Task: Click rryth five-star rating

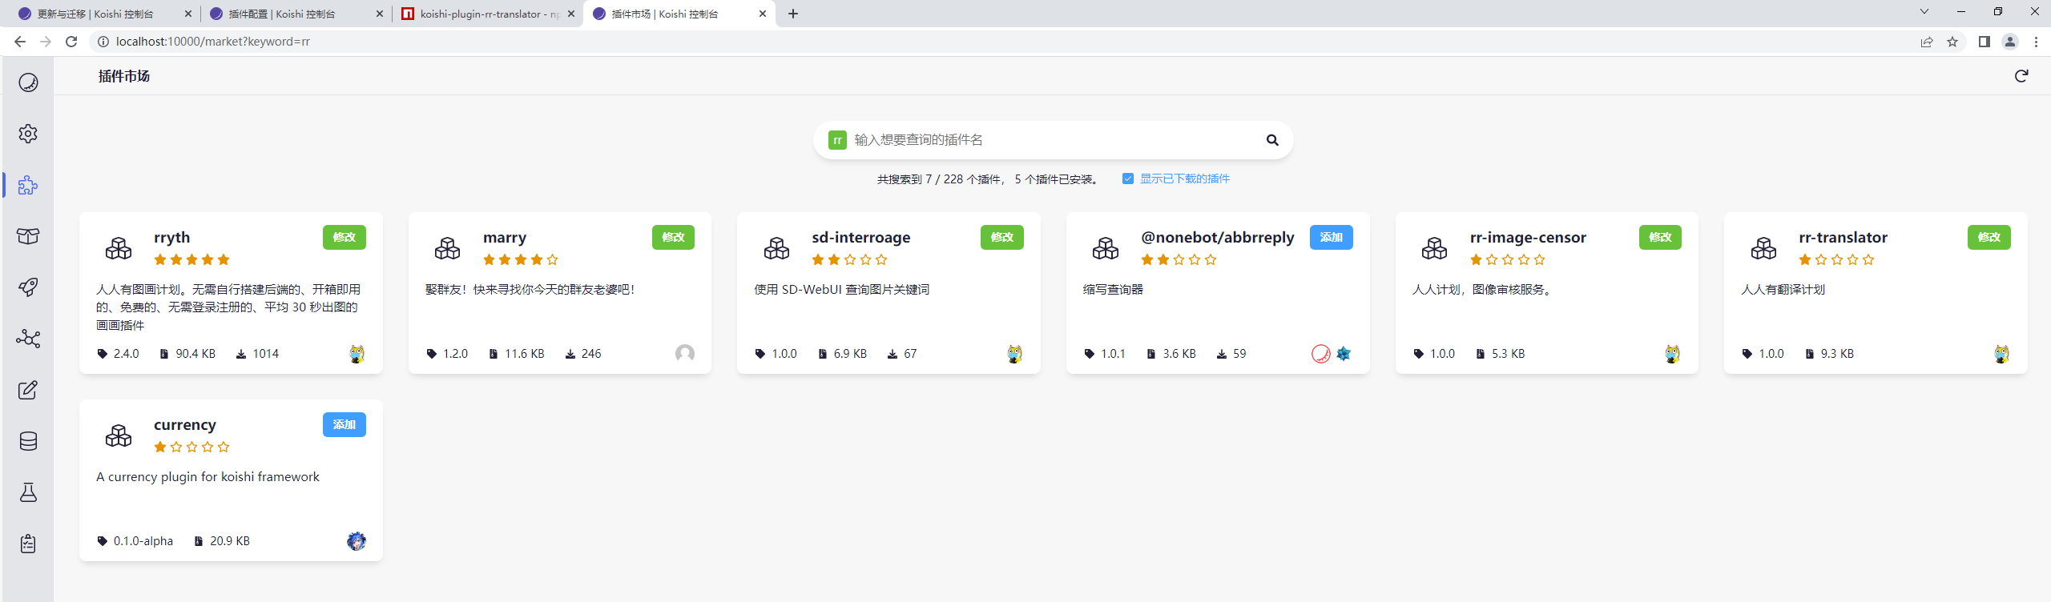Action: pos(192,259)
